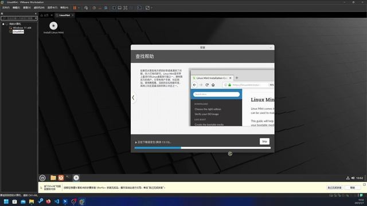Click the installer disc icon in Mint panel

[76, 178]
